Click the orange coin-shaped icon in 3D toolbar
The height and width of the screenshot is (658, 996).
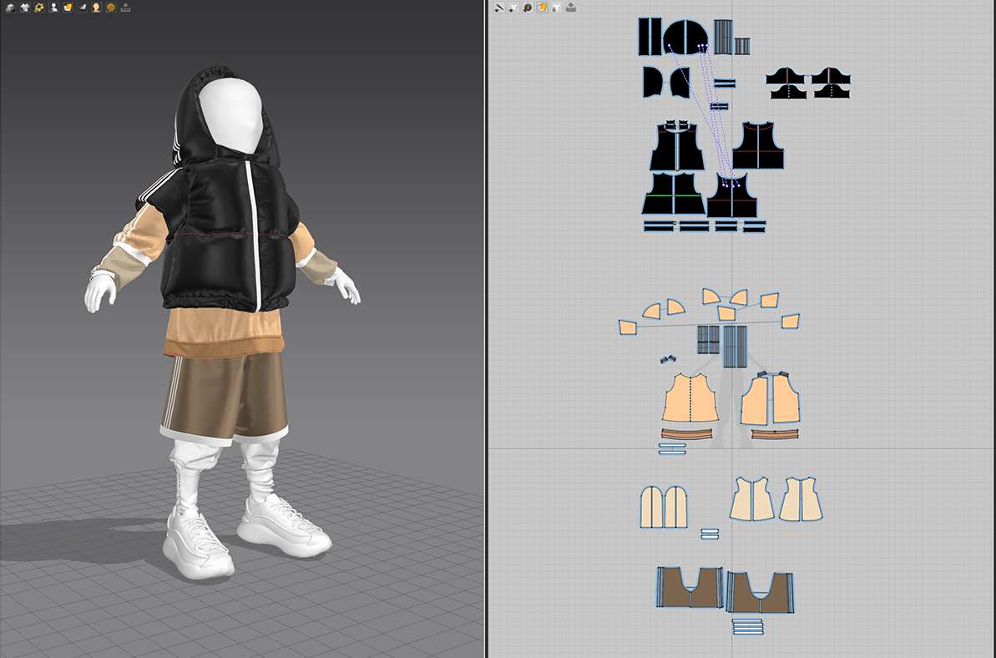pos(110,8)
